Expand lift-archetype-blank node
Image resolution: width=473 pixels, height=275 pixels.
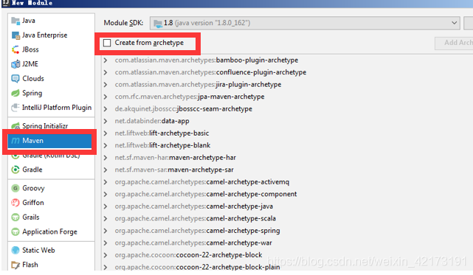[106, 146]
